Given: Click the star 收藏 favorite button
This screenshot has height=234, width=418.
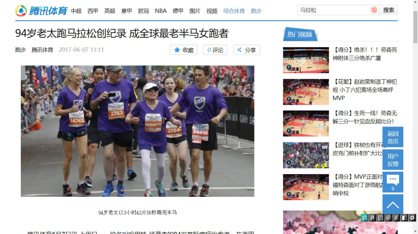Looking at the screenshot, I should (183, 50).
